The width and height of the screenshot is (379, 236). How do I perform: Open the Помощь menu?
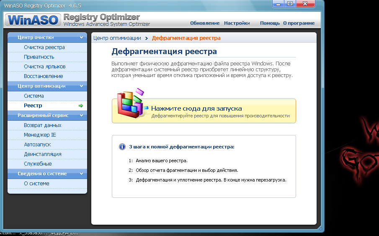[x=270, y=23]
